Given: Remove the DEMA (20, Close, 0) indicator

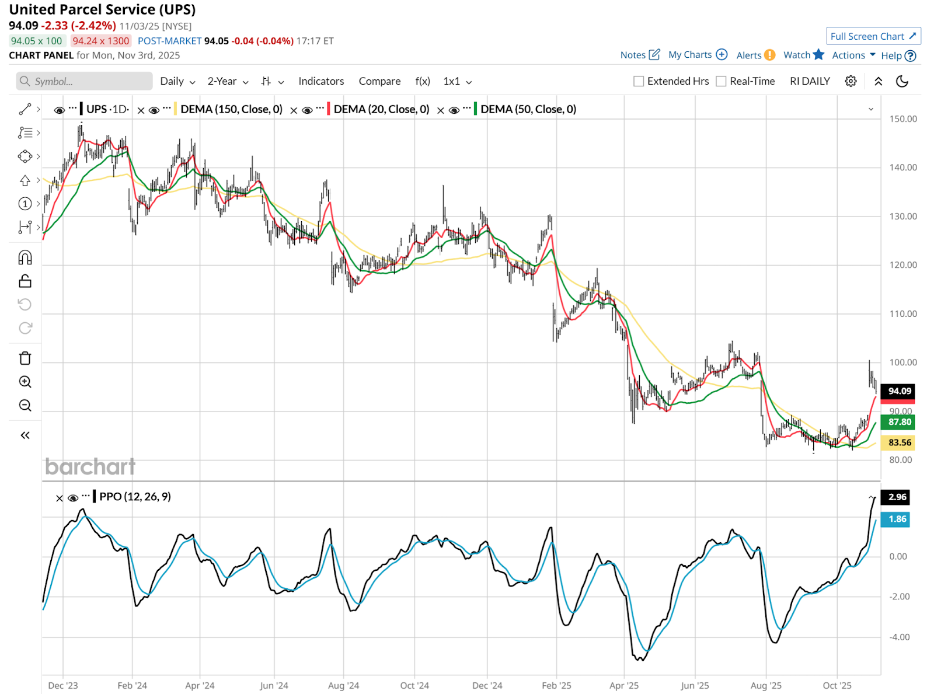Looking at the screenshot, I should click(294, 110).
